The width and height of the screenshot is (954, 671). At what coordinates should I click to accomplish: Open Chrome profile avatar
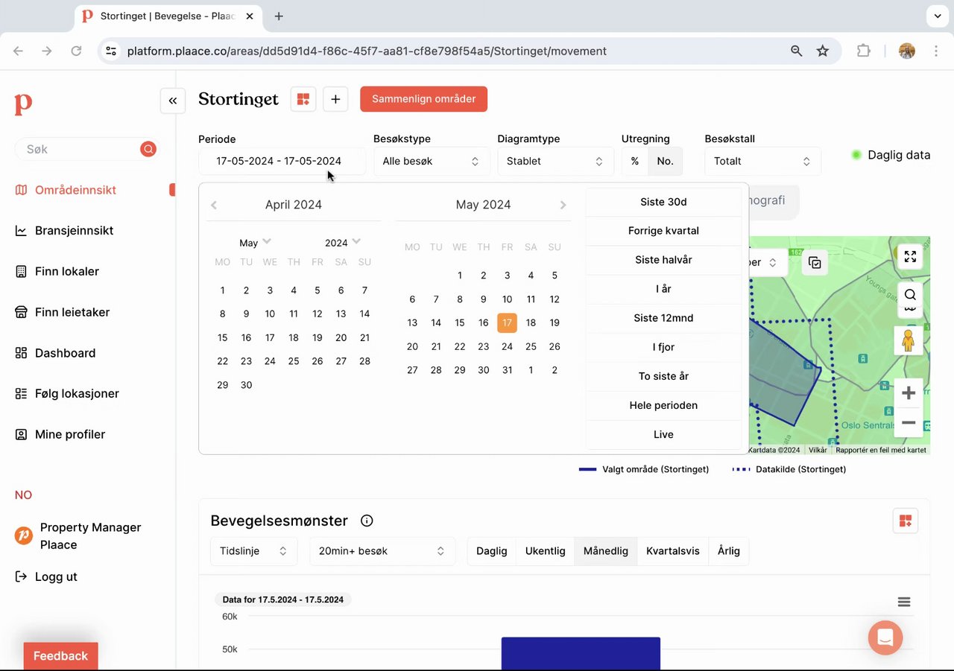[907, 51]
